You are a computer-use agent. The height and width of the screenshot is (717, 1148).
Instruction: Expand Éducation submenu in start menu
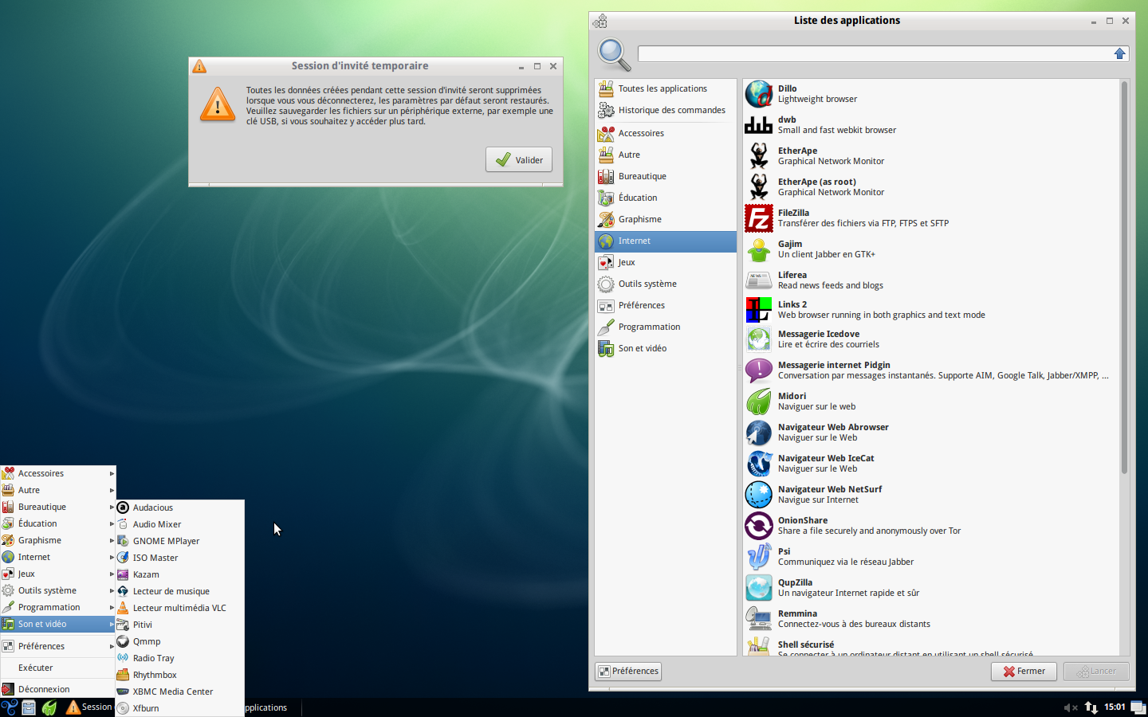tap(58, 523)
